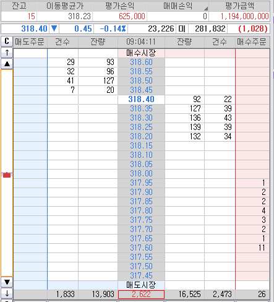Click buy order quantity 4 at 317.80
Screen dimensions: 274x302
click(252, 211)
